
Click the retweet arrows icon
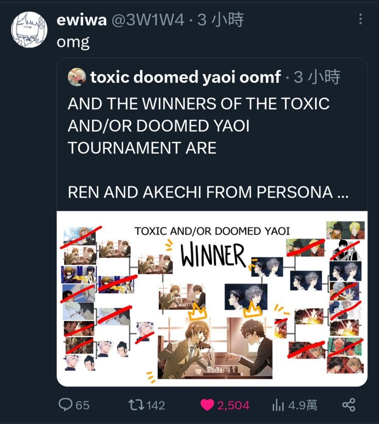[x=136, y=405]
